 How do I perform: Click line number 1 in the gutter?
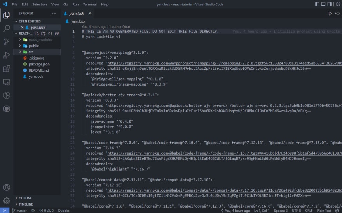[x=73, y=32]
